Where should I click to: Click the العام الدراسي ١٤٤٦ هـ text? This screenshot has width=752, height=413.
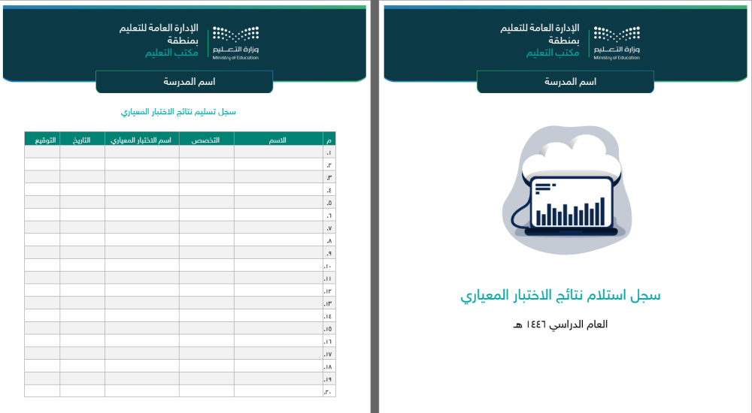pos(560,324)
